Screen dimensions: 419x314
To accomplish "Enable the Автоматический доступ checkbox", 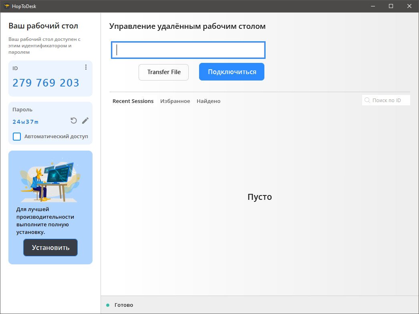I will [x=17, y=136].
